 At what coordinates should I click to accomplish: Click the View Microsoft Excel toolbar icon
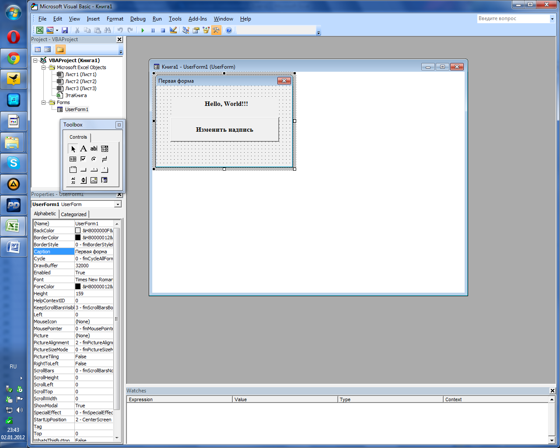40,30
